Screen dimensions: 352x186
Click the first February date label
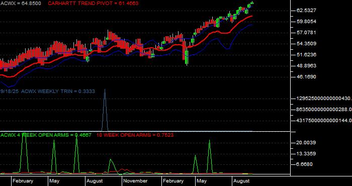23,181
